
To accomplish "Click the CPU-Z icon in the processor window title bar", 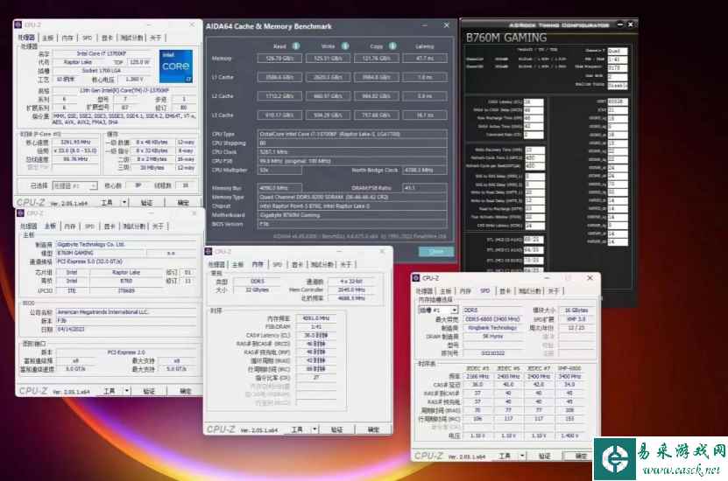I will (18, 24).
